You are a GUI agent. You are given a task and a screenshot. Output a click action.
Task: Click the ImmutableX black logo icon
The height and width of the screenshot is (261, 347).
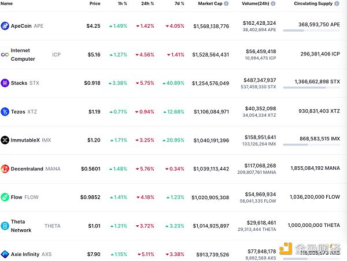(5, 140)
